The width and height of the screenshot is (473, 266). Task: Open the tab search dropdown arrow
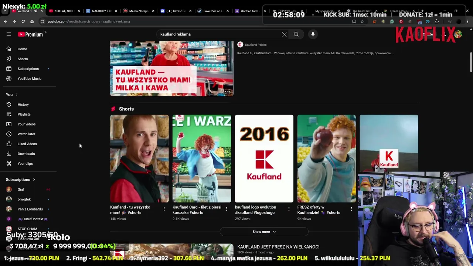(4, 11)
